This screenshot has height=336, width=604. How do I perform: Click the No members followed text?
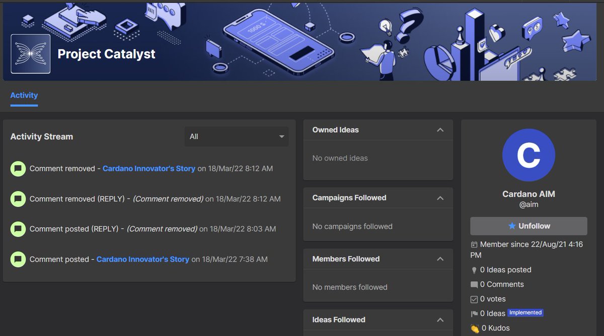coord(350,287)
